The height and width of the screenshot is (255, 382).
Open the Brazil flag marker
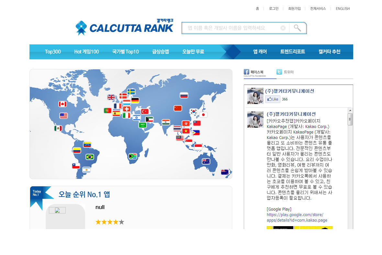(x=90, y=157)
